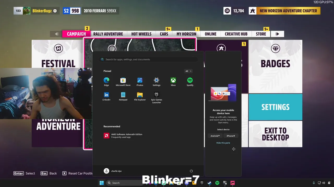
Task: Select the Cars tab
Action: click(164, 34)
